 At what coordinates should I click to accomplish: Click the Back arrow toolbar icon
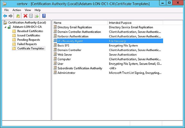pos(5,16)
